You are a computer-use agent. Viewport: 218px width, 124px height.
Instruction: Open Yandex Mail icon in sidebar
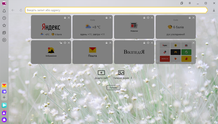[4, 85]
